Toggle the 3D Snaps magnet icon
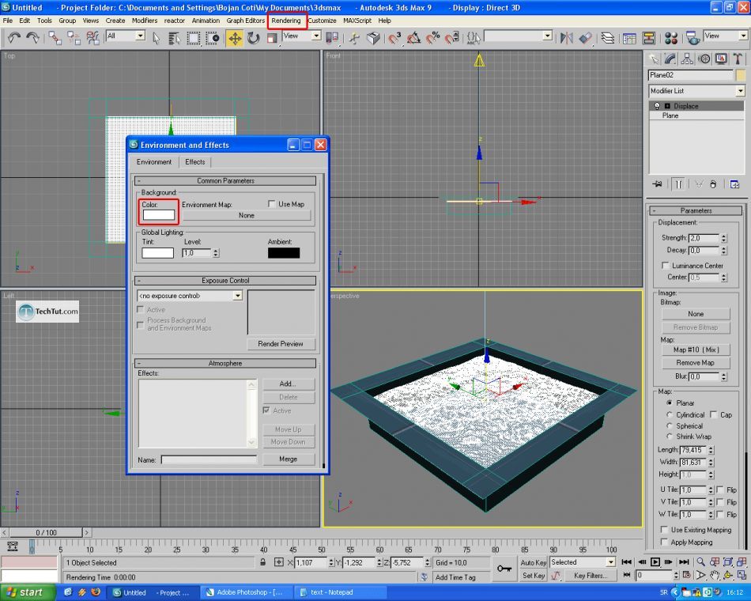The width and height of the screenshot is (751, 601). coord(394,38)
